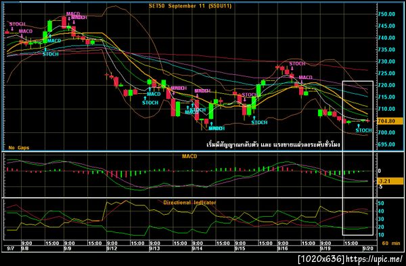
Task: Click the 725.00 price axis label
Action: (386, 74)
